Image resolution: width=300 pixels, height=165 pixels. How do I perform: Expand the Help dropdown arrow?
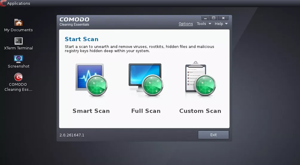pyautogui.click(x=226, y=24)
